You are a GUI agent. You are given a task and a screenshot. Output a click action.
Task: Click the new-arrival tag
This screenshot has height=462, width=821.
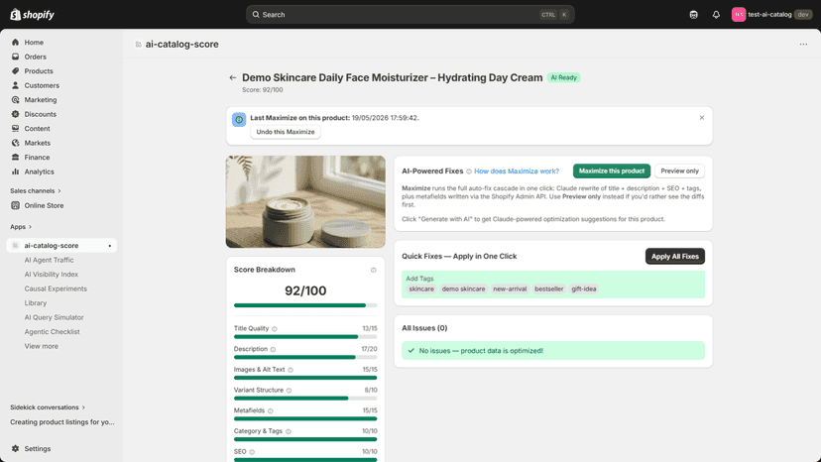[x=510, y=289]
